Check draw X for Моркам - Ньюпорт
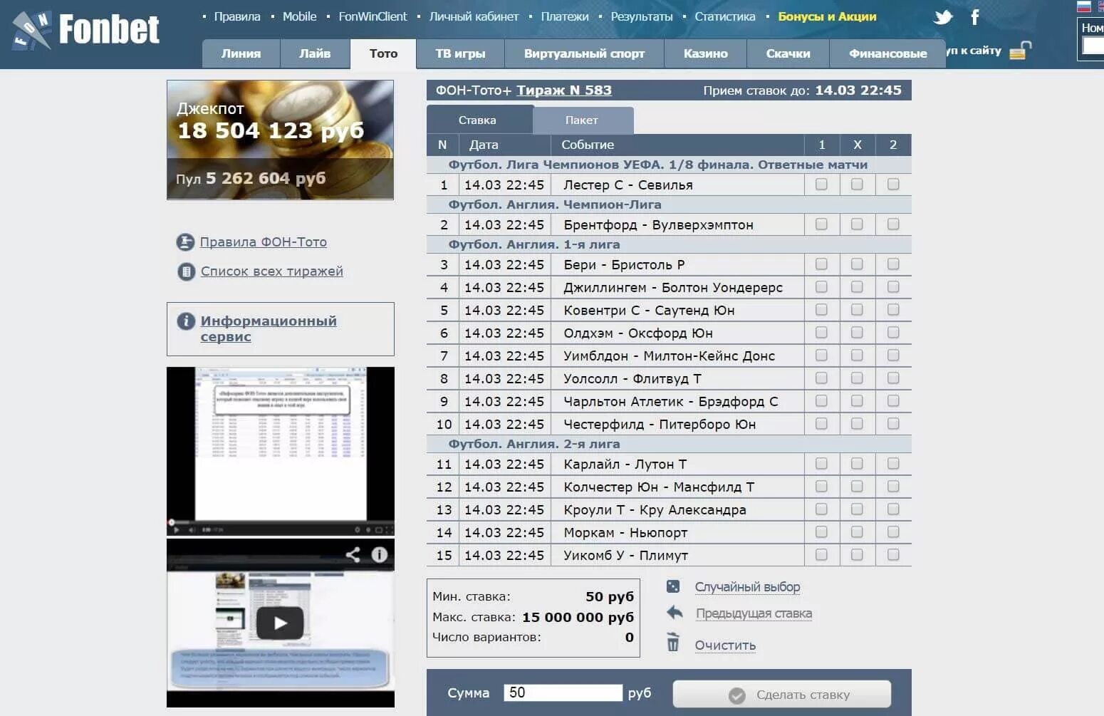Viewport: 1104px width, 716px height. [x=857, y=532]
